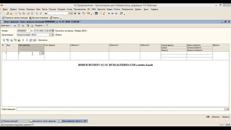Clear the toolbar search box with its X

tap(72, 13)
